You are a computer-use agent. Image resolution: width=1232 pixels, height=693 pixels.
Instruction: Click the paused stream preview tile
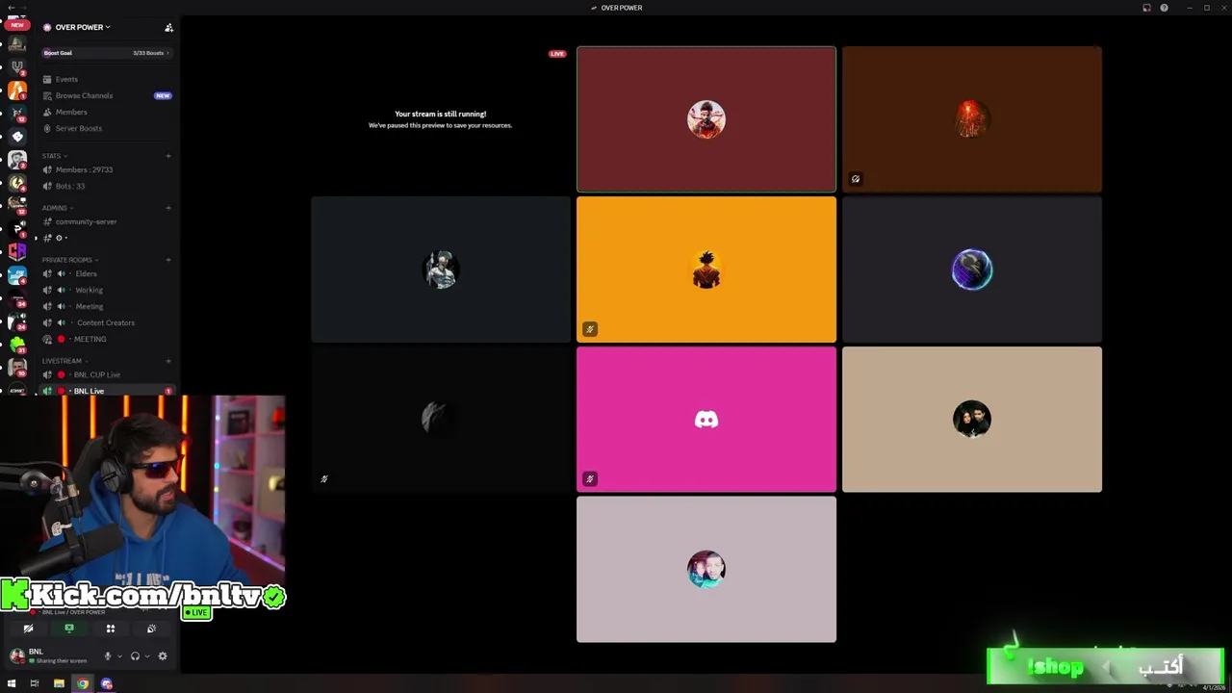pos(440,119)
